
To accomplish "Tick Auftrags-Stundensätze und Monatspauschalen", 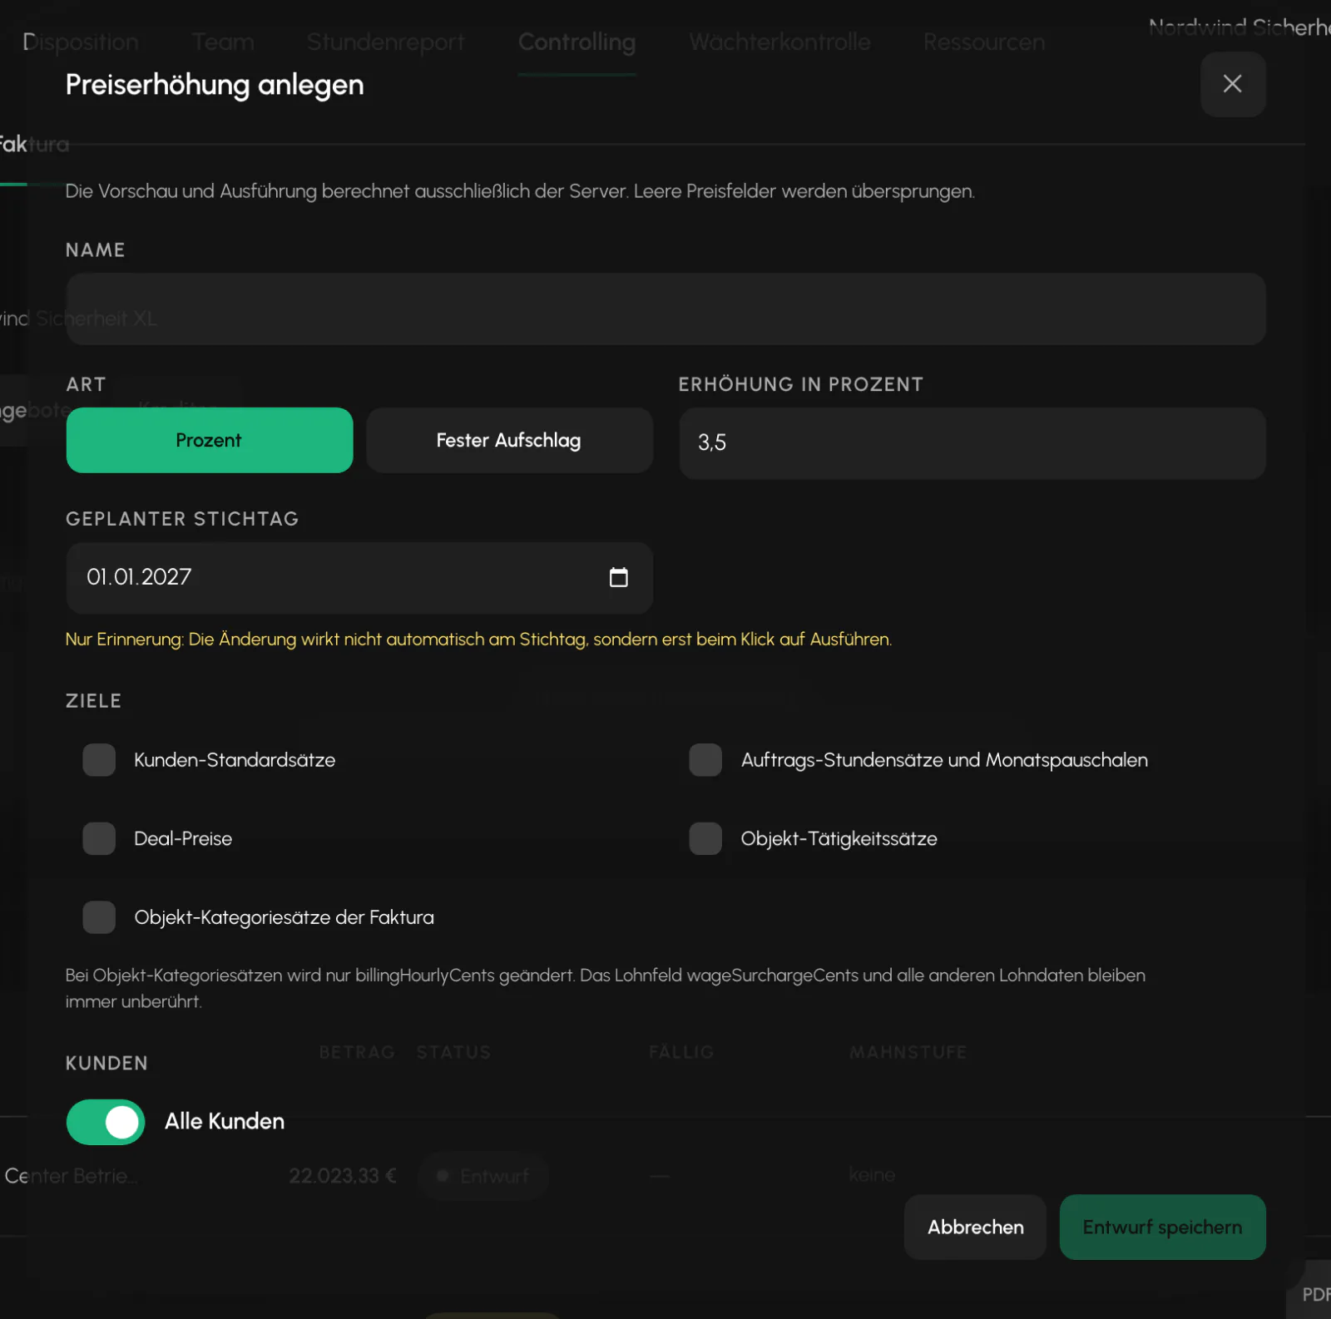I will pos(705,760).
